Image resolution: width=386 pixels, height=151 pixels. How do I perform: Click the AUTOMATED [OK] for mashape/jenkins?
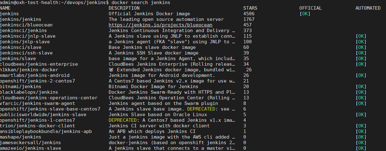pos(361,137)
